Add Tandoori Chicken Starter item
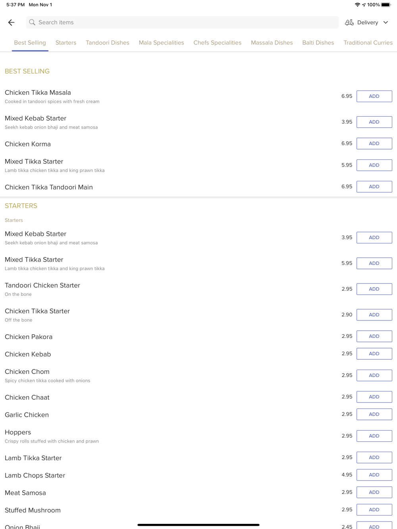 [374, 289]
